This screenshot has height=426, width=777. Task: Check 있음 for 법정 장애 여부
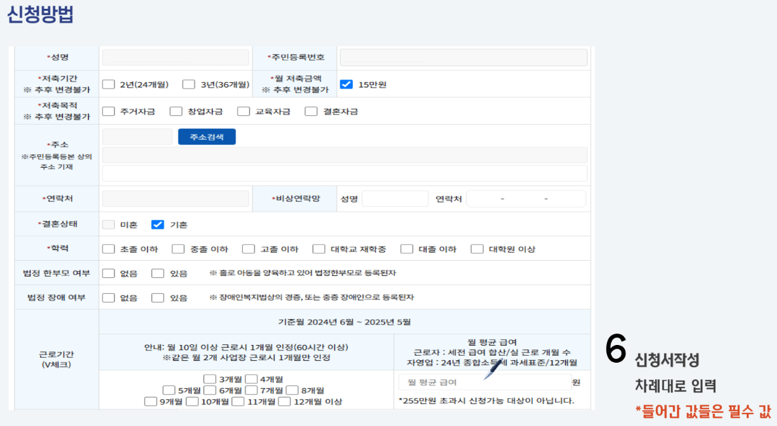[x=158, y=298]
